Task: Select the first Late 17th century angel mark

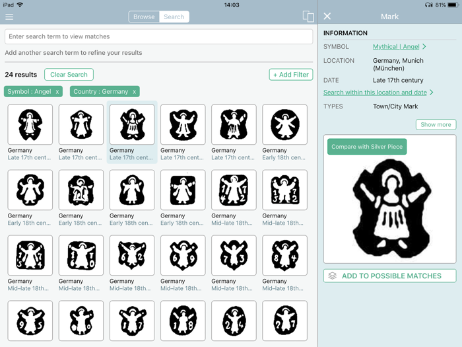Action: pyautogui.click(x=30, y=124)
